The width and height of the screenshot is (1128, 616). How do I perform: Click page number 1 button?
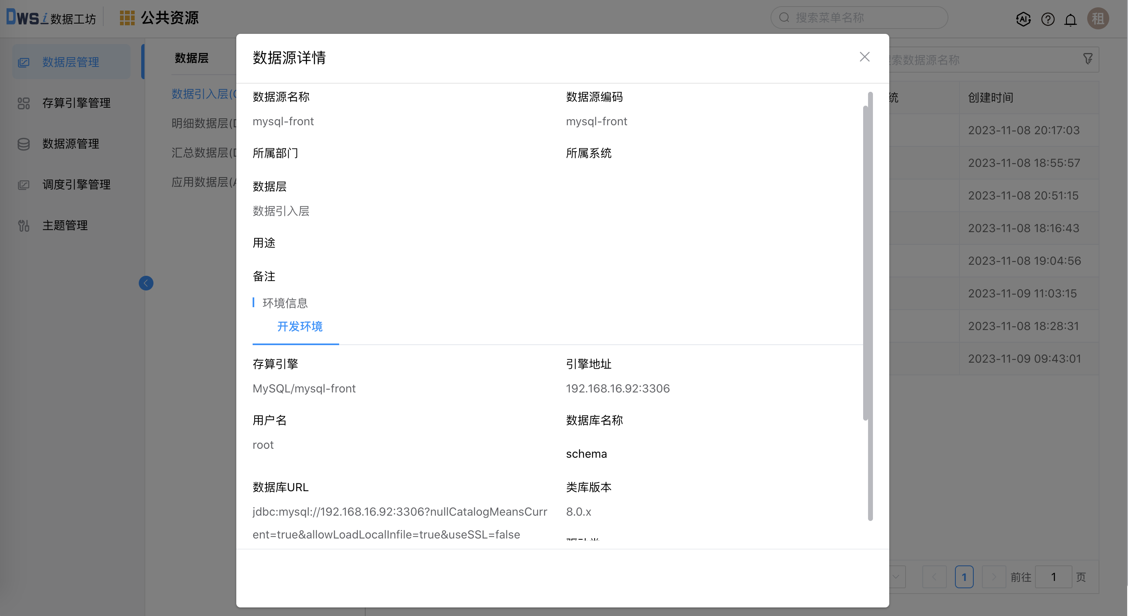[964, 576]
